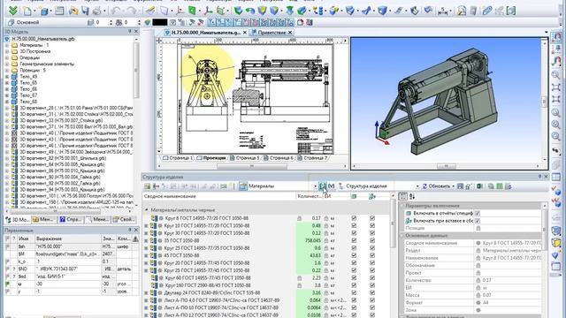The height and width of the screenshot is (318, 566).
Task: Toggle the assembly checkbox for Круг 8 ГОСТ 14955-77/20
Action: 372,218
